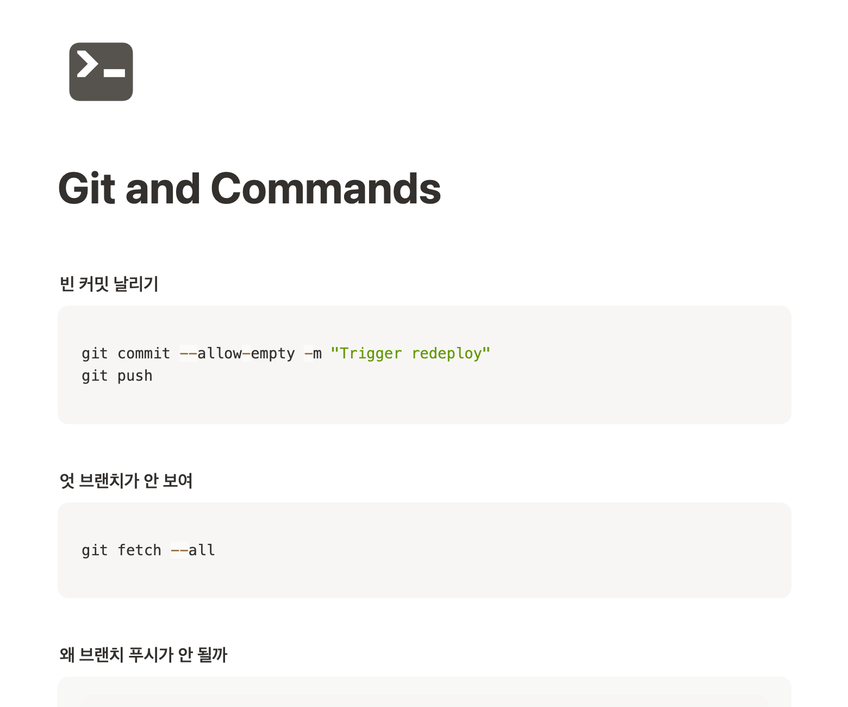Click the "--all" flag after fetch

click(193, 550)
